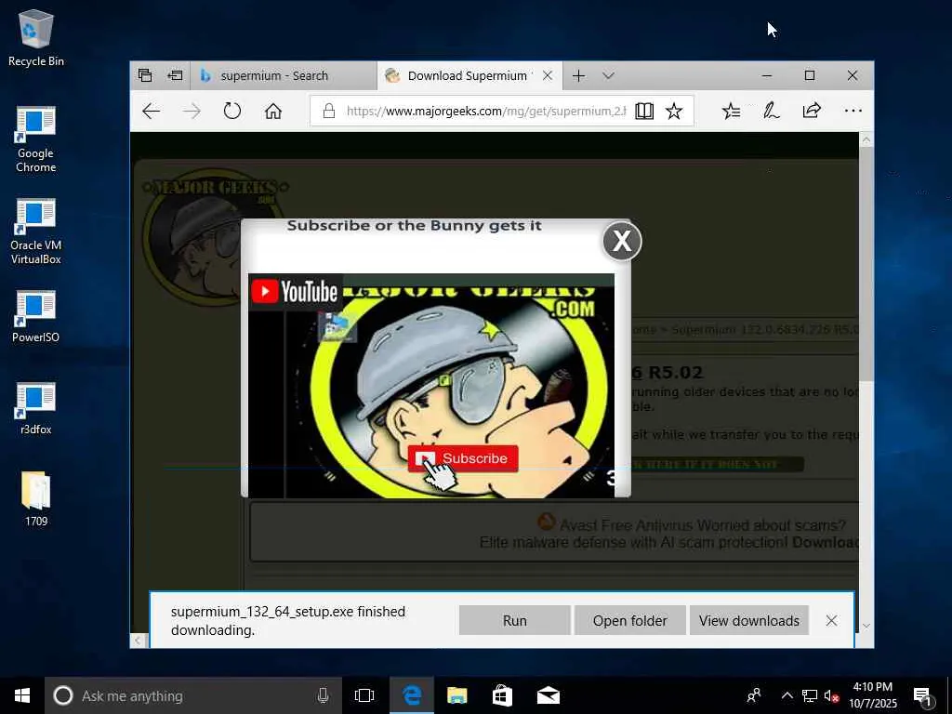Open Edge Settings and more menu
952x714 pixels.
pyautogui.click(x=853, y=112)
